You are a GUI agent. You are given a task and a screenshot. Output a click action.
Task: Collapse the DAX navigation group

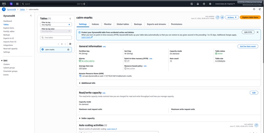2,61
